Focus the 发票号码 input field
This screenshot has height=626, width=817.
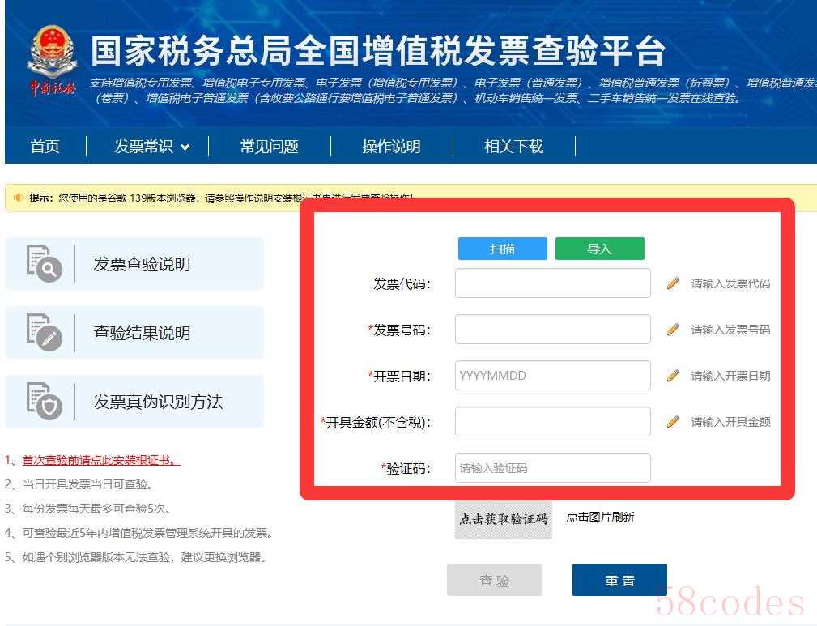[553, 329]
